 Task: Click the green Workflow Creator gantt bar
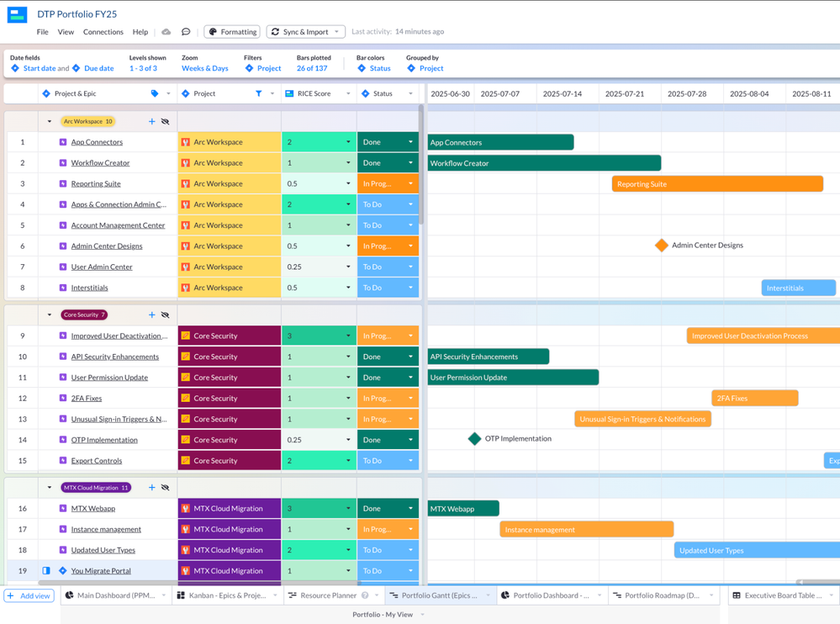[544, 163]
